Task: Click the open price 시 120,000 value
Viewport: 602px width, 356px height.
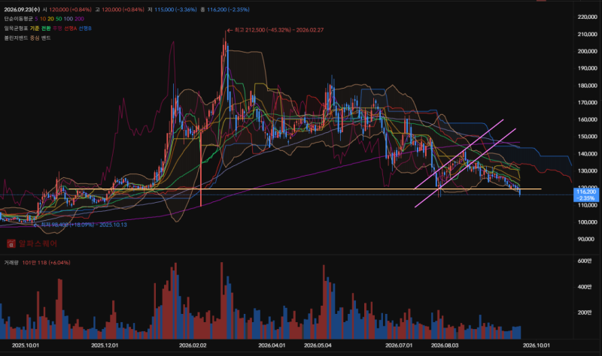Action: point(67,10)
